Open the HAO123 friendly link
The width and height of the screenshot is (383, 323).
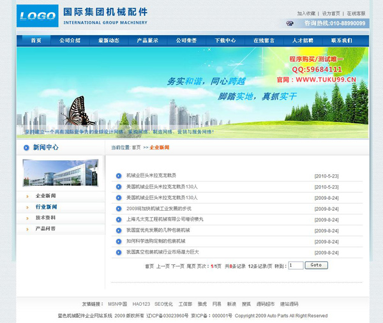pyautogui.click(x=141, y=304)
